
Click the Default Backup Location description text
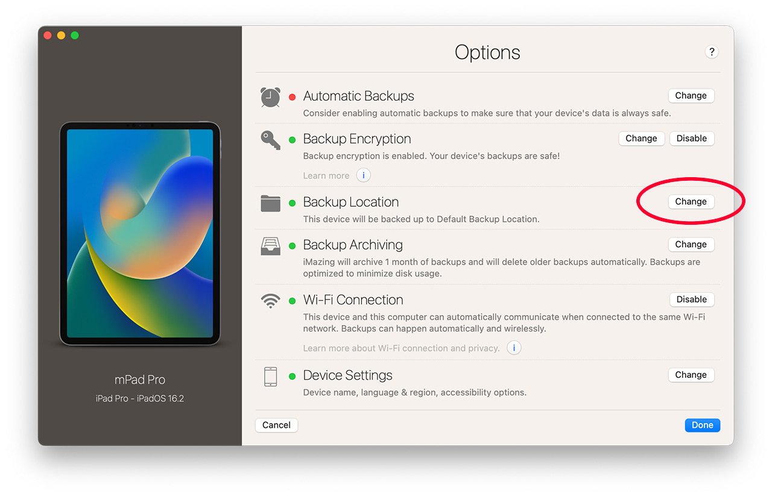click(x=421, y=219)
